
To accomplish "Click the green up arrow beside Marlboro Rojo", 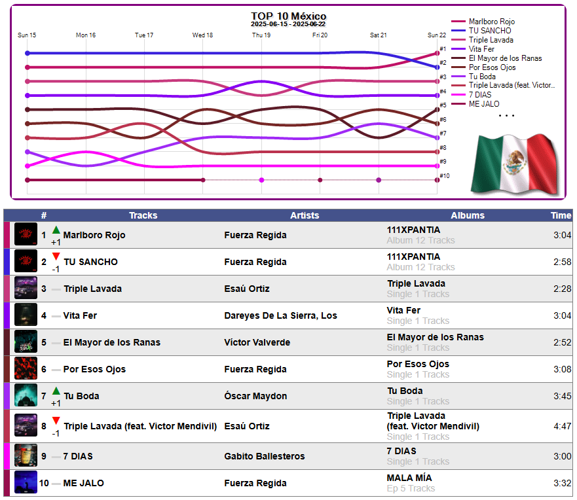I will point(56,230).
